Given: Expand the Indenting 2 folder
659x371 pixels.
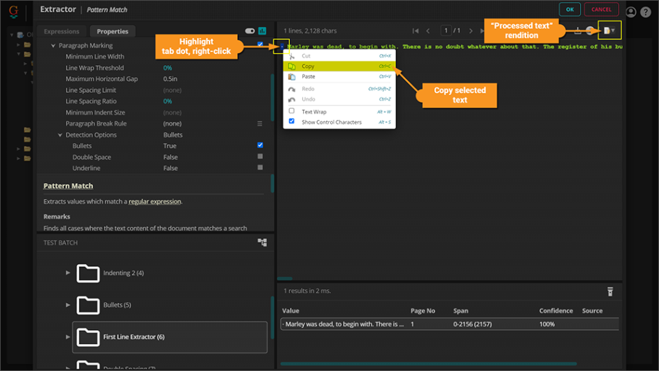Looking at the screenshot, I should click(68, 273).
